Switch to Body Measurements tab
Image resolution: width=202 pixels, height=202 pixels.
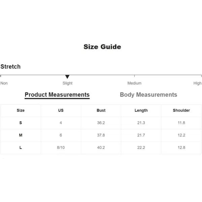click(148, 95)
